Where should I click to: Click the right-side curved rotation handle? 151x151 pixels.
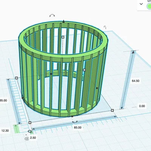(105, 27)
